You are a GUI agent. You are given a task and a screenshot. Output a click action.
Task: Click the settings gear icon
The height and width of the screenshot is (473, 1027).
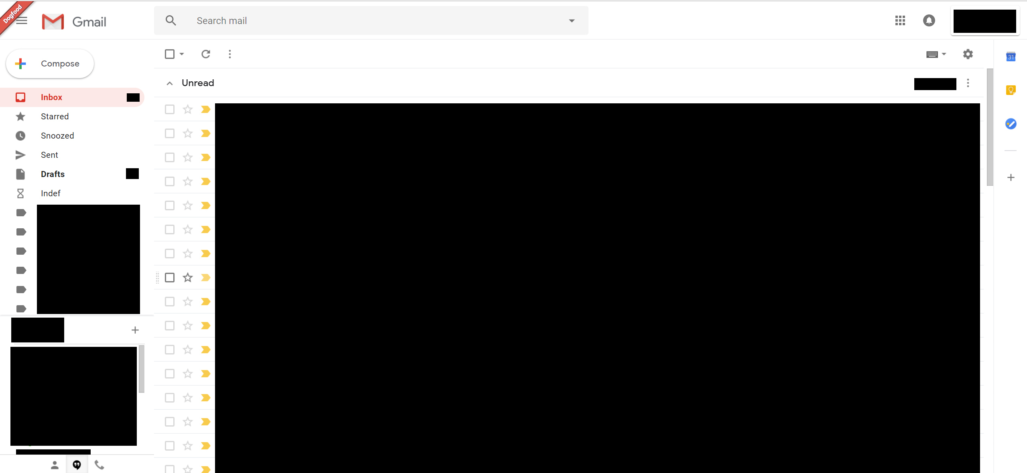pyautogui.click(x=968, y=54)
